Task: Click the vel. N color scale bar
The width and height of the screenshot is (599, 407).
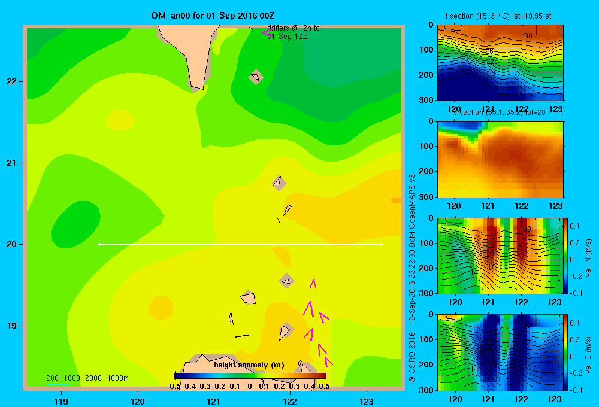Action: (565, 256)
